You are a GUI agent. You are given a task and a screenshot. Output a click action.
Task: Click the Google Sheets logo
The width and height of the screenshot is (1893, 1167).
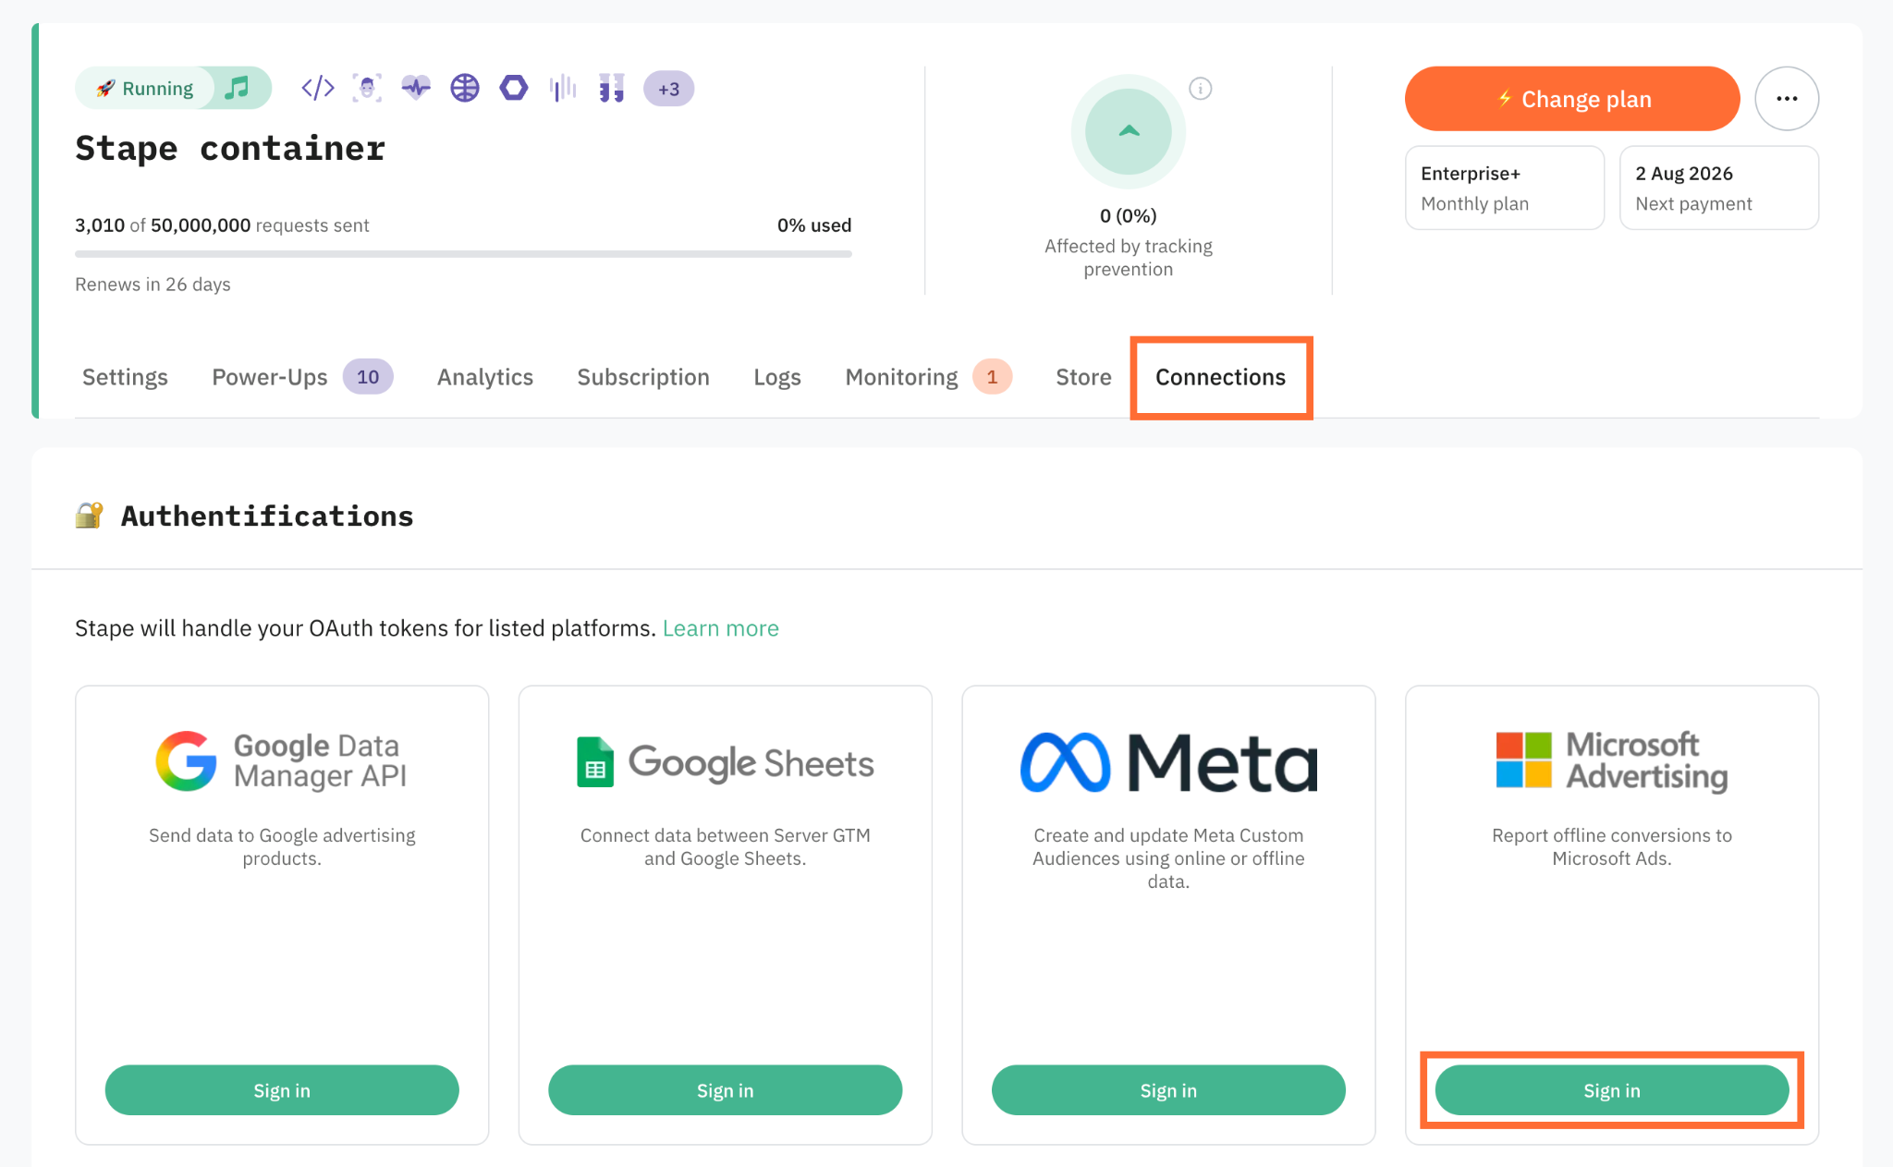pos(726,762)
